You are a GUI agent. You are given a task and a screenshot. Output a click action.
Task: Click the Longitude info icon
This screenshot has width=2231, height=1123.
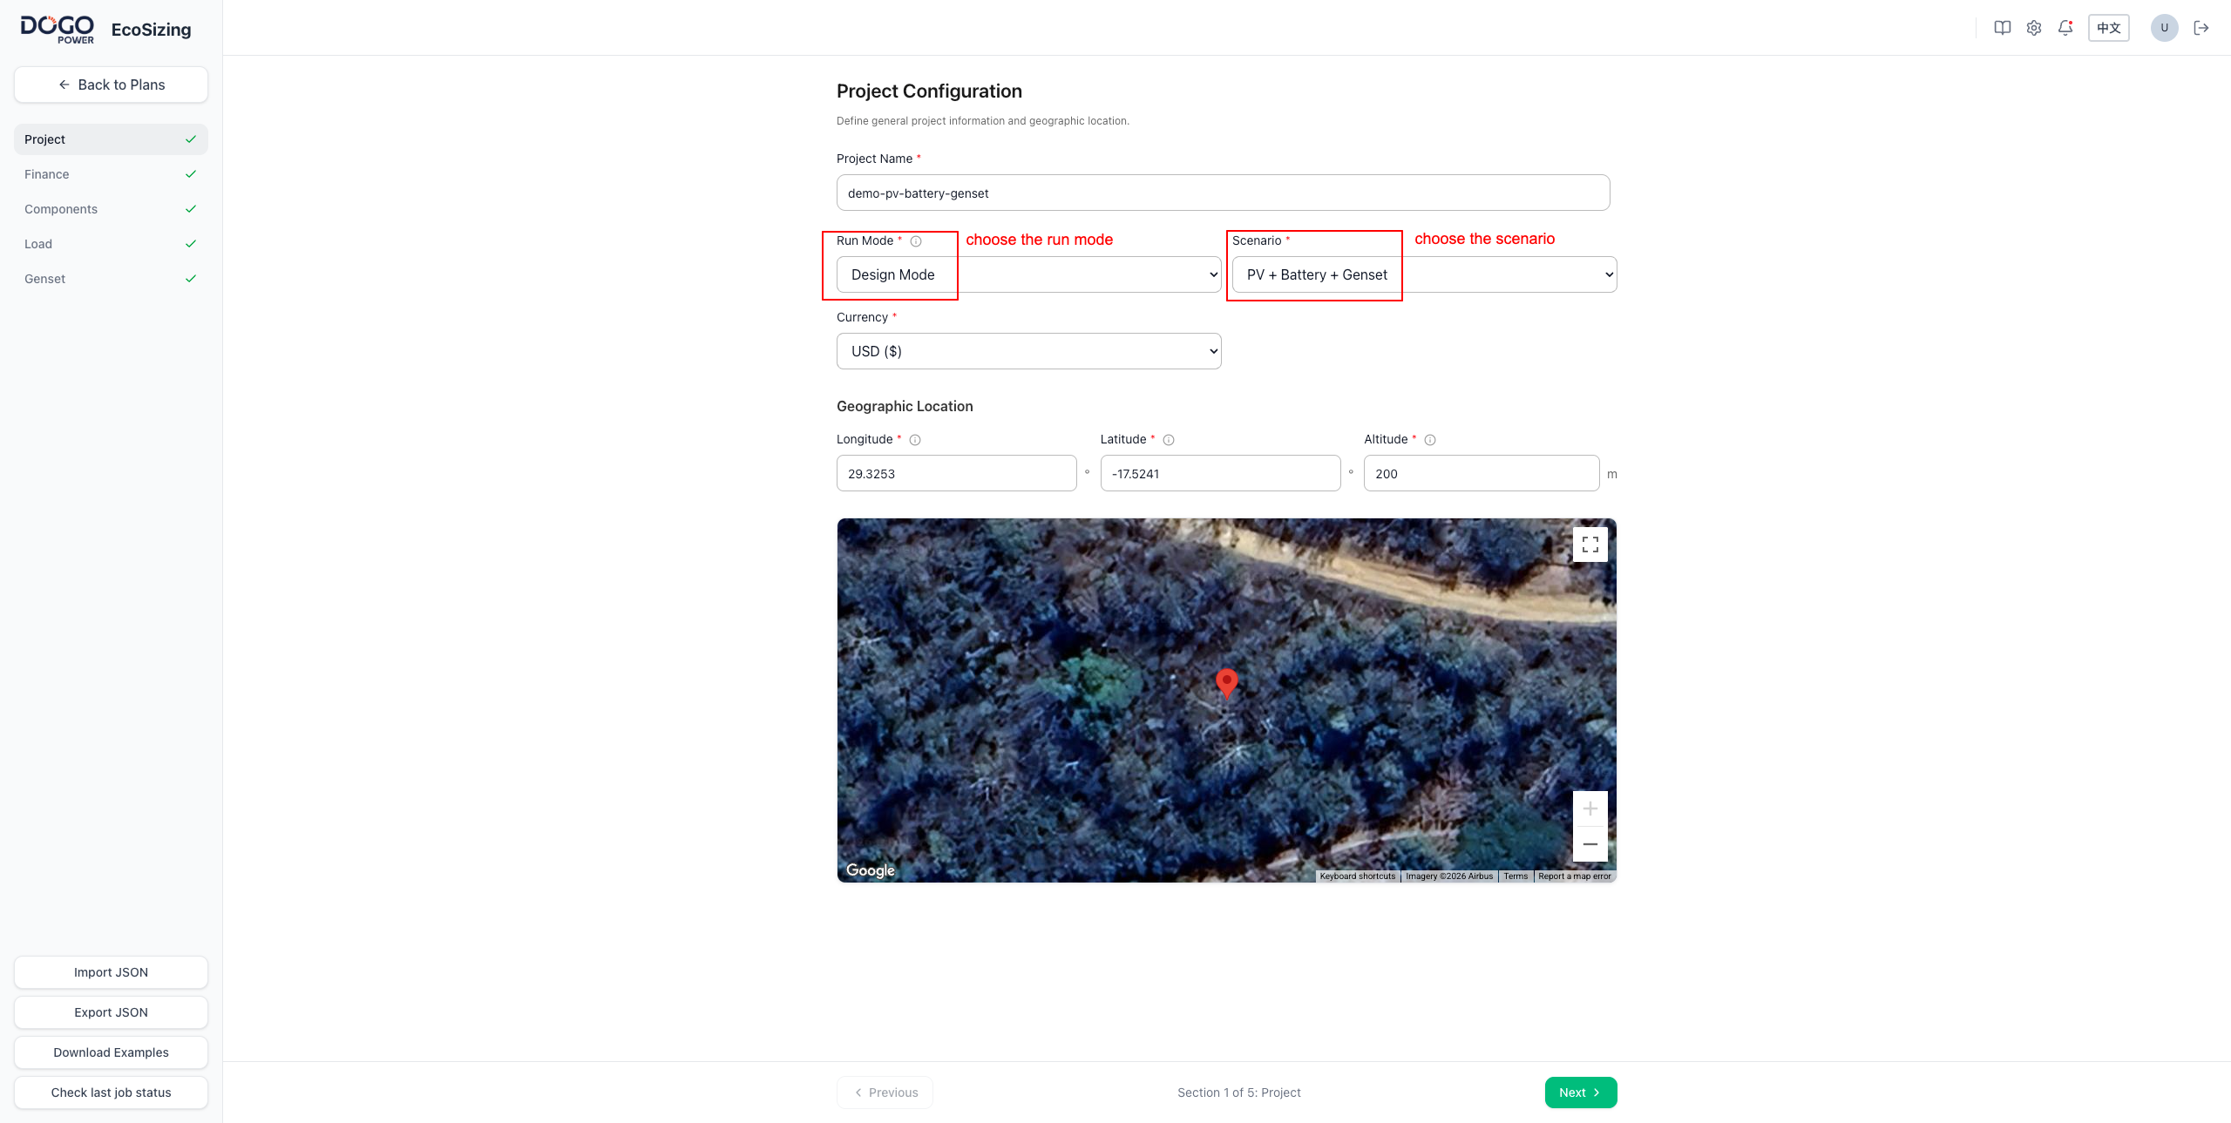(x=914, y=440)
